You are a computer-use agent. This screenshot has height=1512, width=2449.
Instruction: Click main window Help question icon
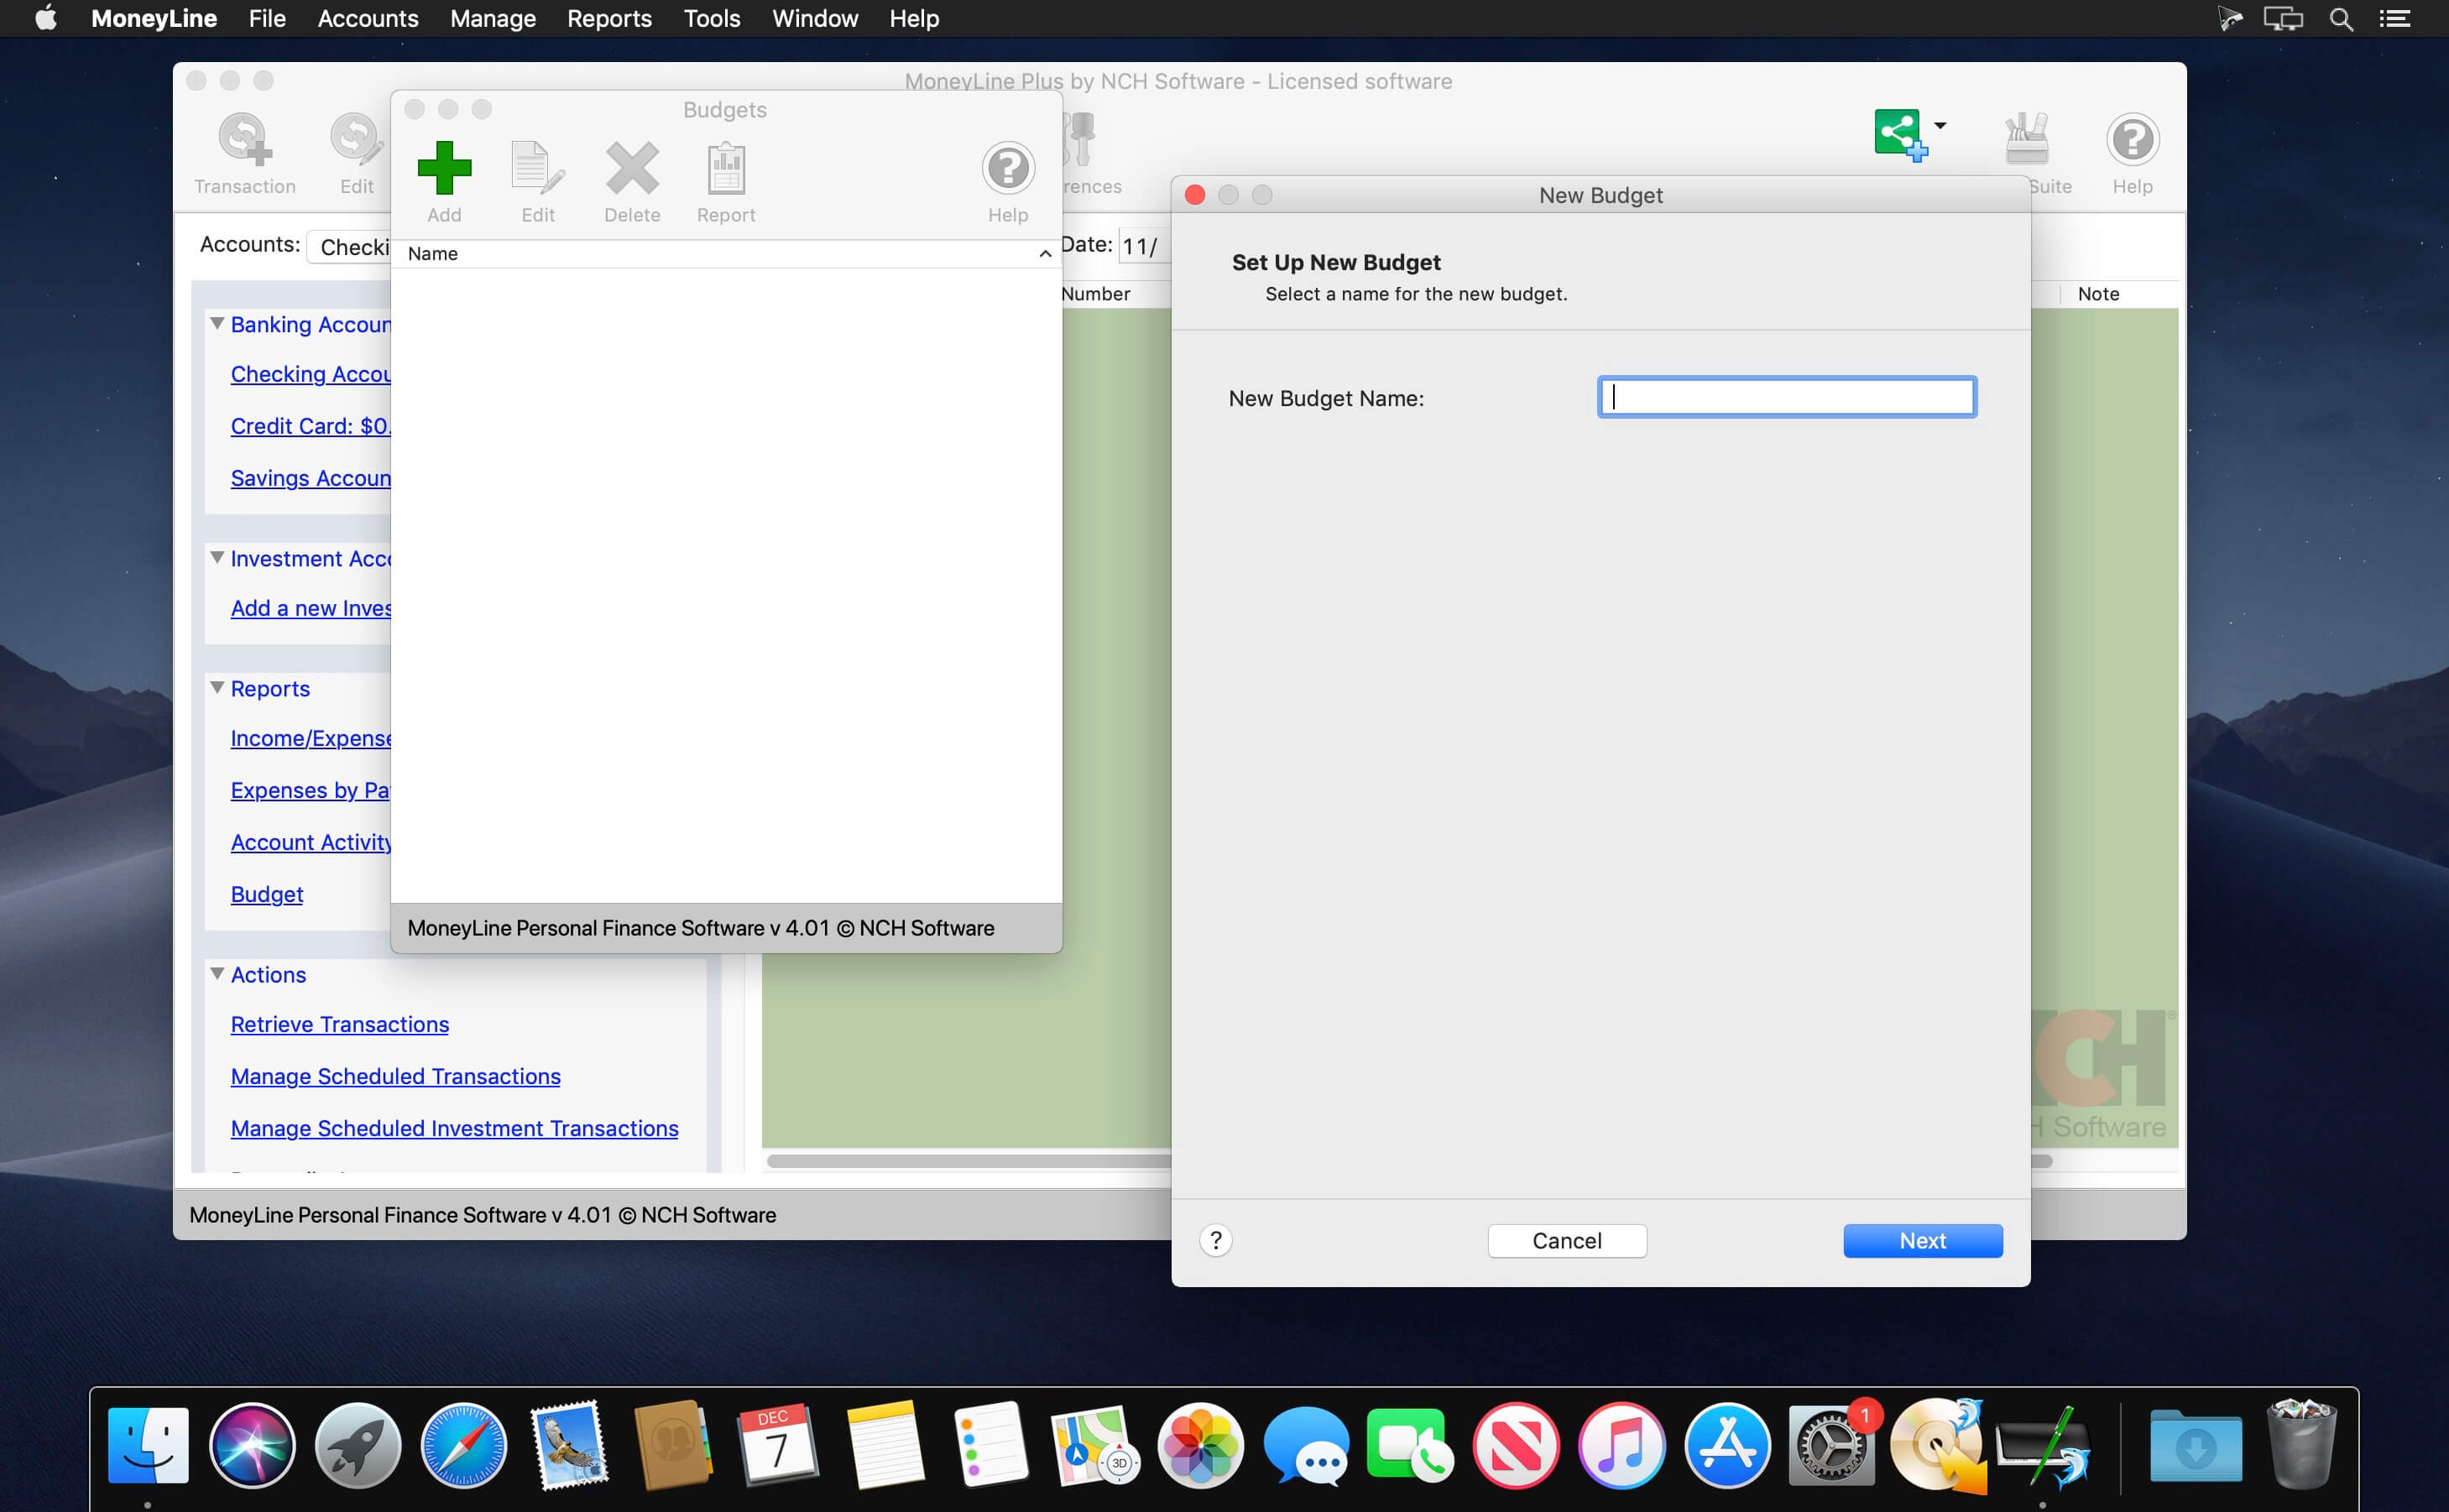[2132, 140]
